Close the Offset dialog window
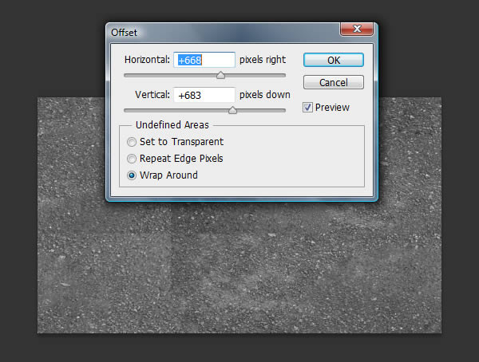Image resolution: width=479 pixels, height=362 pixels. [357, 29]
